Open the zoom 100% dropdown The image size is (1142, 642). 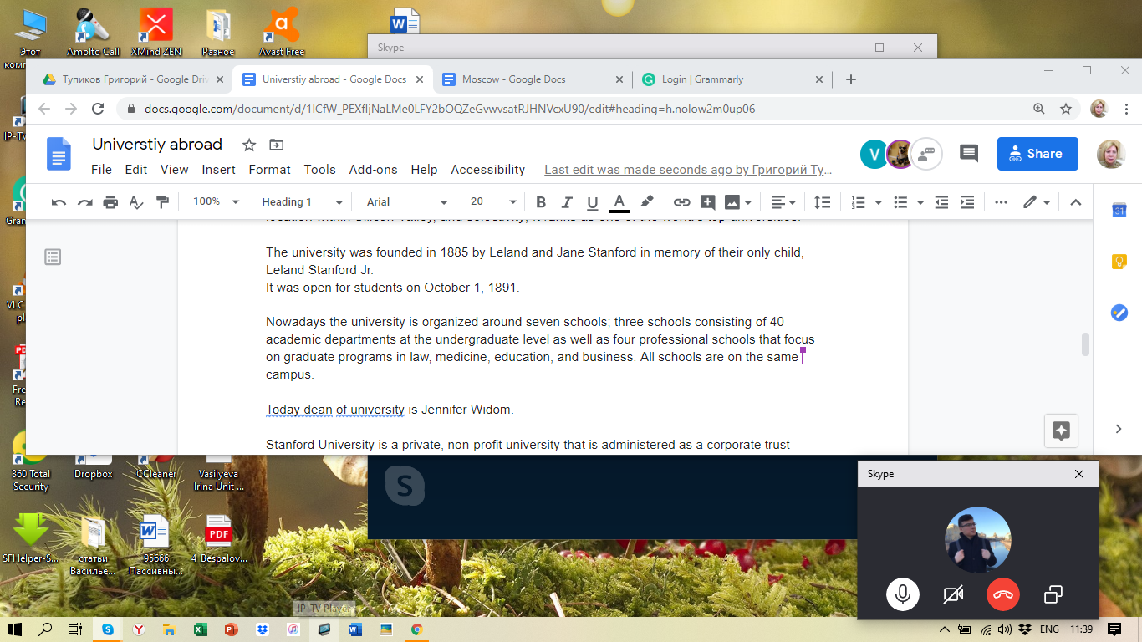point(216,202)
